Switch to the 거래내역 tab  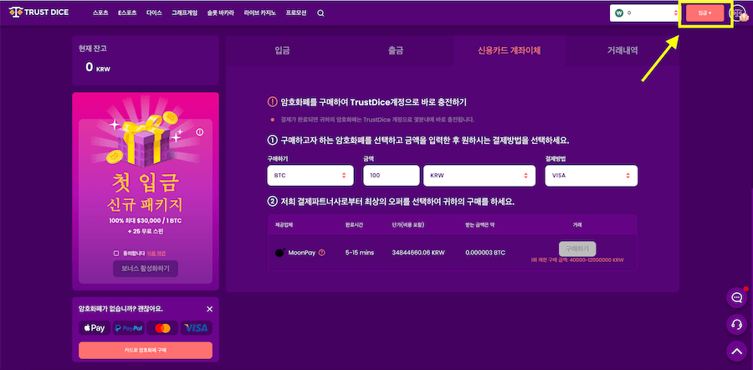point(622,50)
